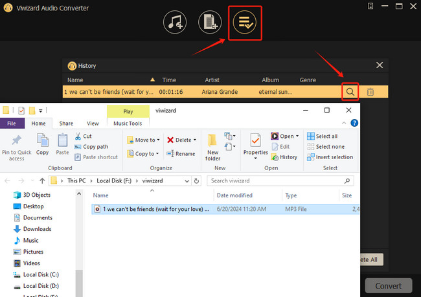This screenshot has width=421, height=297.
Task: Click the Back navigation arrow
Action: tap(7, 181)
